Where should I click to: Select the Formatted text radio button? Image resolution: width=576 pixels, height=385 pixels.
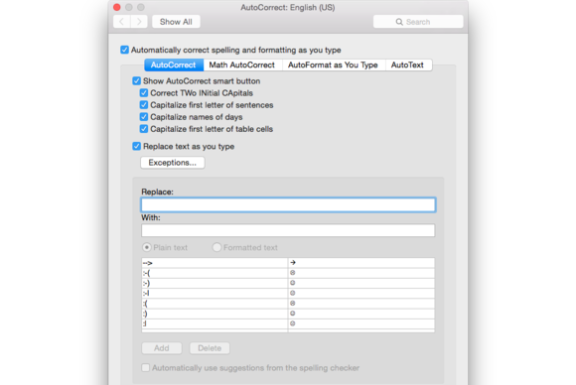pos(216,247)
